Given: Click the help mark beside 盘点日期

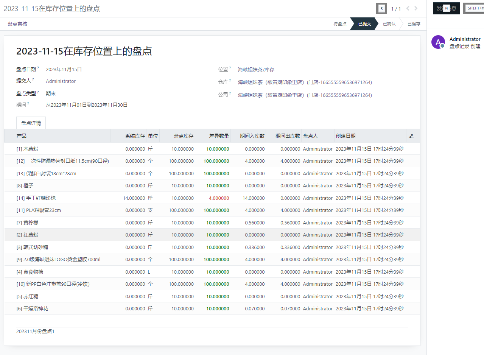Looking at the screenshot, I should [38, 68].
